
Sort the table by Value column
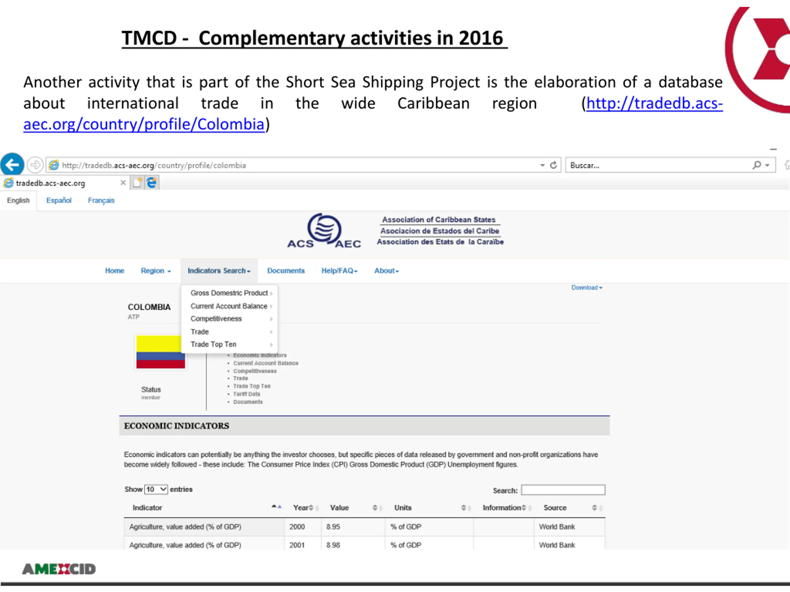click(x=353, y=508)
